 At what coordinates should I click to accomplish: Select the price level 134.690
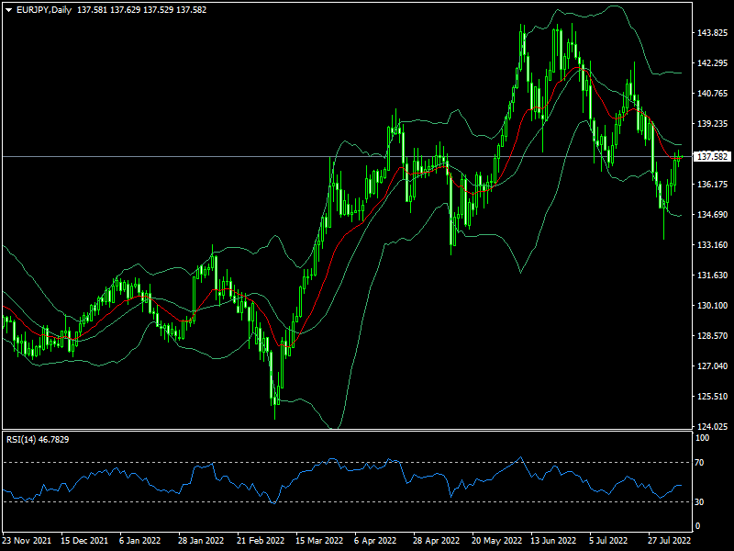pos(712,215)
